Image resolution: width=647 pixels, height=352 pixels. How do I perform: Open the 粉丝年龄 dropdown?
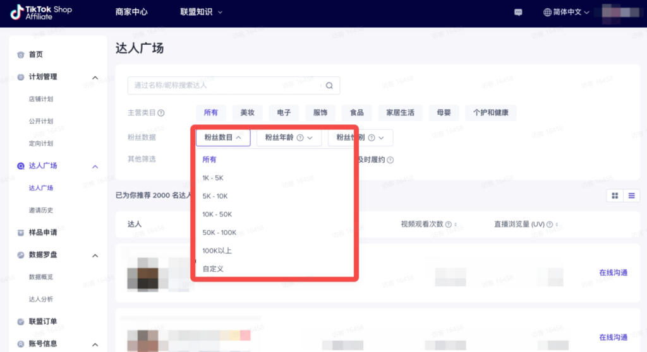click(288, 138)
